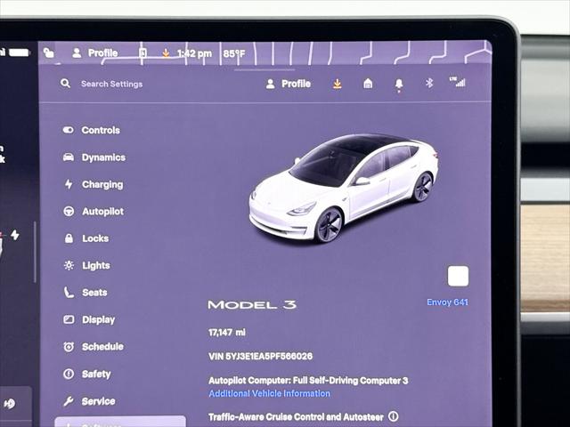The width and height of the screenshot is (570, 427).
Task: Tap the MODEL 3 title
Action: pos(252,304)
